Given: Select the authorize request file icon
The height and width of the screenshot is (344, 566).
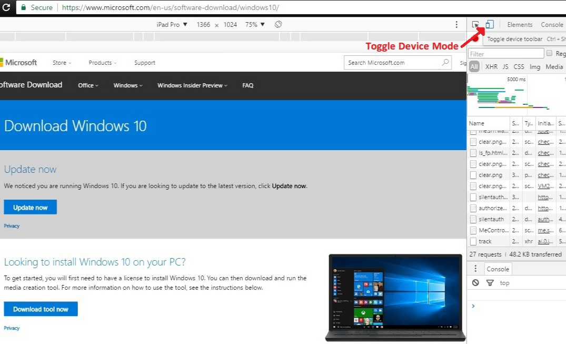Looking at the screenshot, I should (x=473, y=208).
